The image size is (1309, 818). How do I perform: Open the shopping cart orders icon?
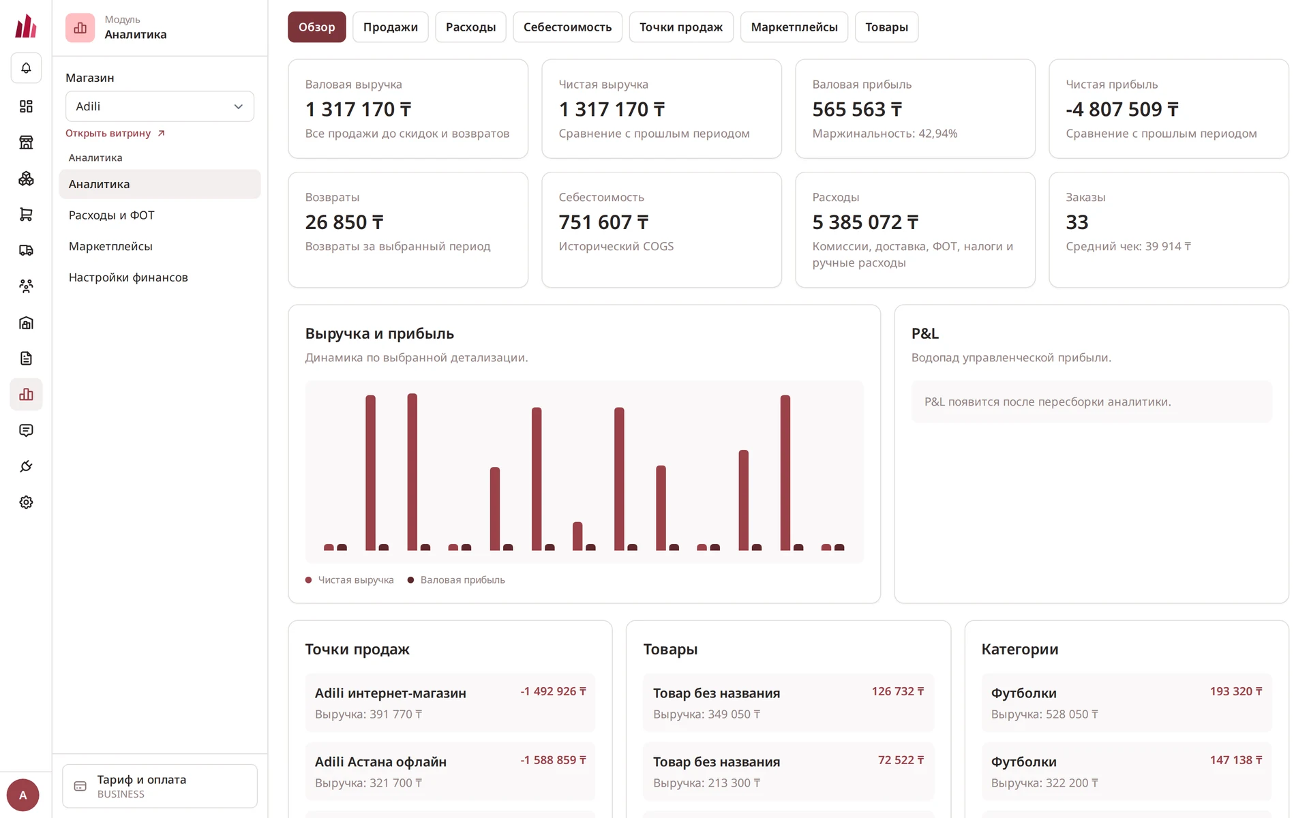26,215
